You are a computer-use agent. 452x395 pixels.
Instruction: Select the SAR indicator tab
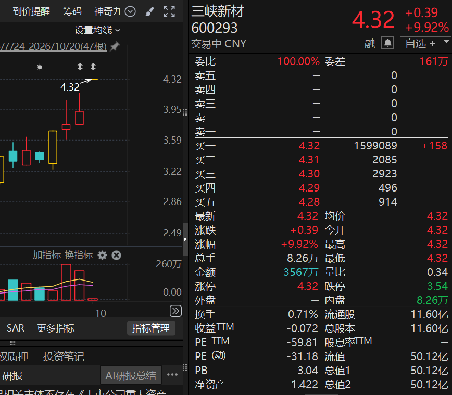[x=16, y=328]
